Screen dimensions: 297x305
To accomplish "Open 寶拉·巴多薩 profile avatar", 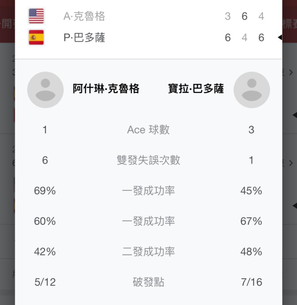I will point(252,90).
